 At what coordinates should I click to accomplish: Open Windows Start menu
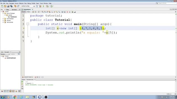2,97
